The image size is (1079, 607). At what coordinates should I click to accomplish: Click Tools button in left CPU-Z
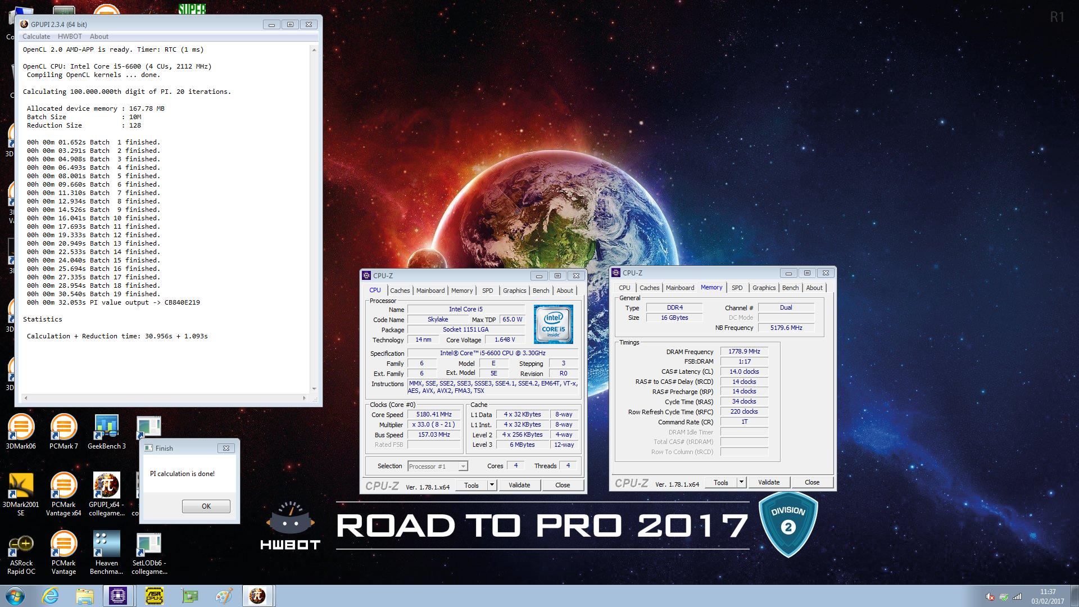coord(472,484)
